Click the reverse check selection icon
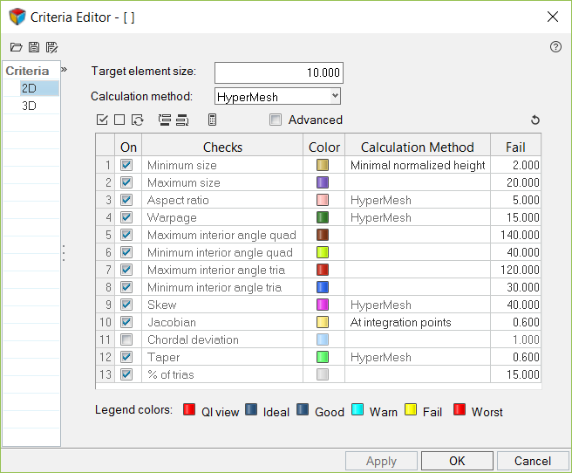 coord(138,120)
